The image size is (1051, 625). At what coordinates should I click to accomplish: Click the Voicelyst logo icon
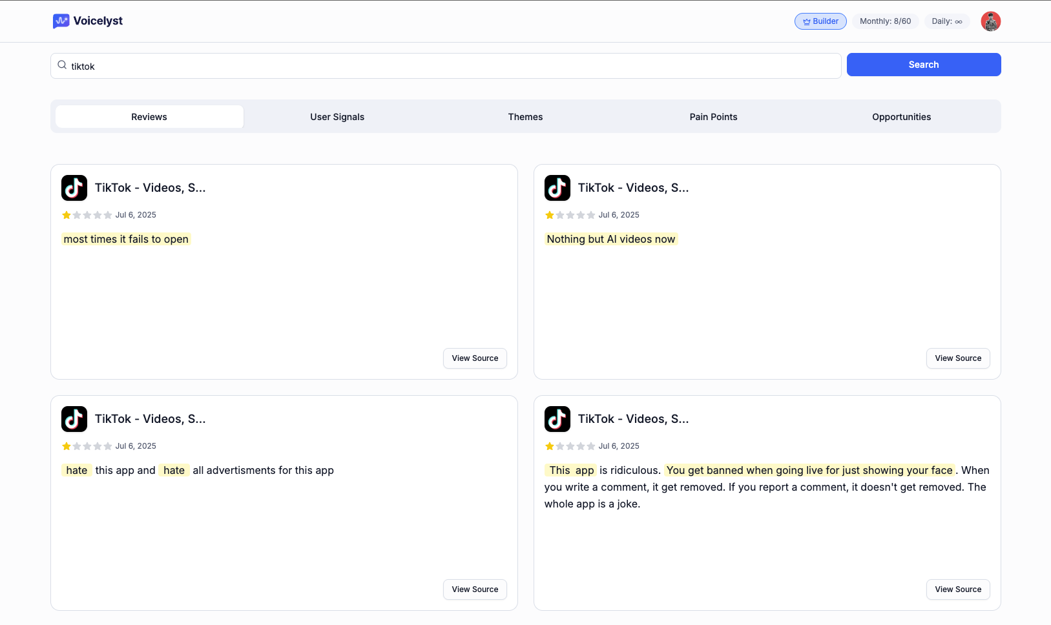point(61,21)
